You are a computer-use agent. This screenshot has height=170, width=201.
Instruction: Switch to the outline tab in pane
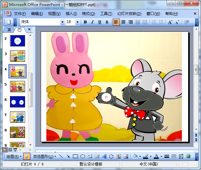click(x=9, y=30)
